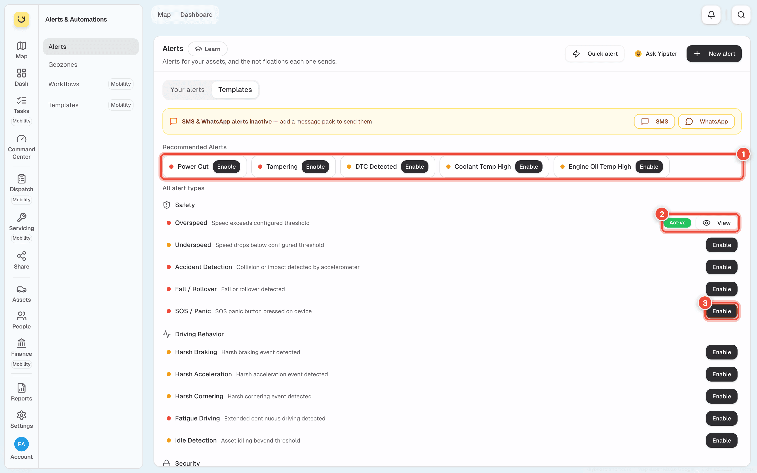
Task: Open Servicing wrench icon
Action: [x=21, y=222]
